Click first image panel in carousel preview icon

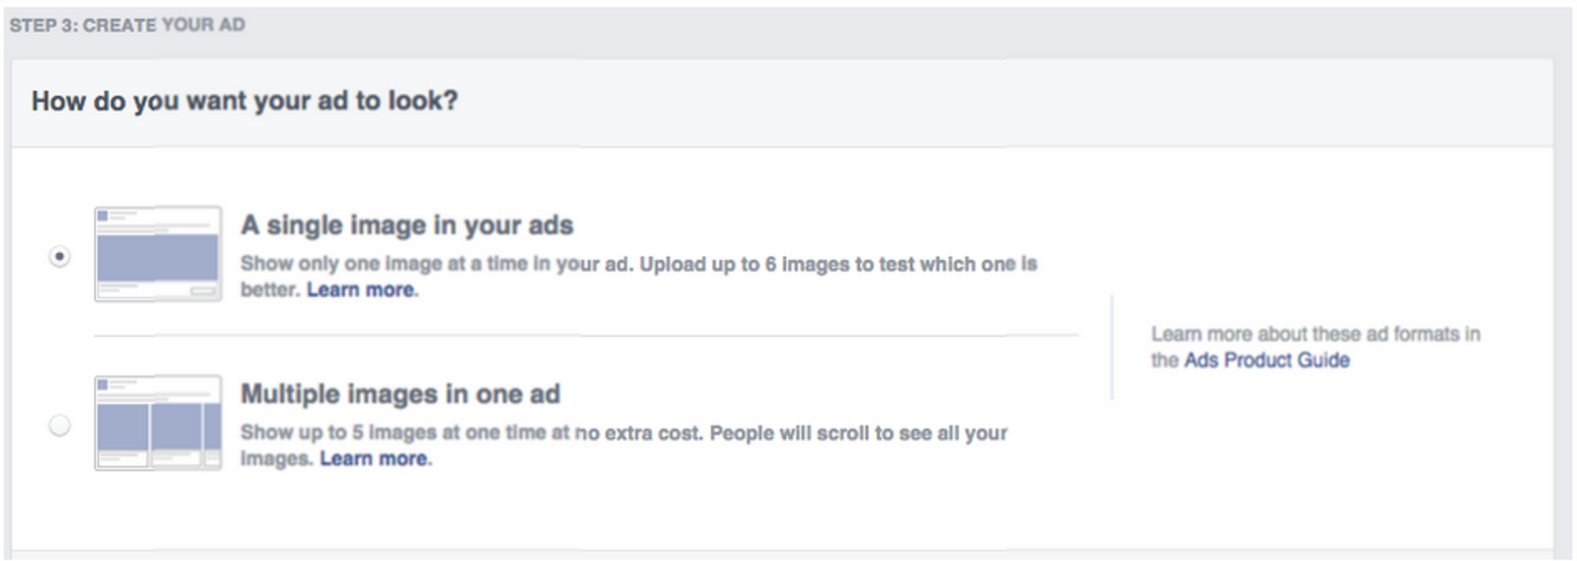(122, 426)
